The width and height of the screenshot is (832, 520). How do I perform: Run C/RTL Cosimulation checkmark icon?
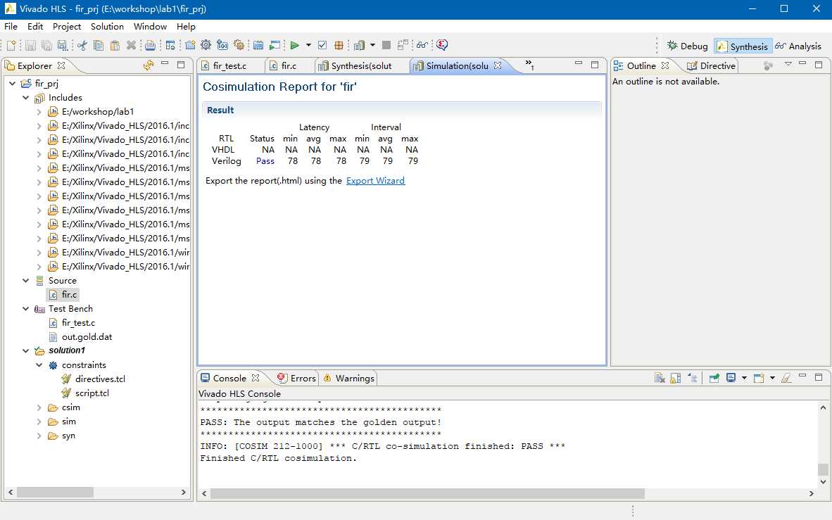[x=322, y=45]
